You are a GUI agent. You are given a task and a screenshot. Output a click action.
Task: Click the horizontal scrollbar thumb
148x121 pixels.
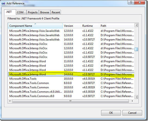[x=70, y=101]
